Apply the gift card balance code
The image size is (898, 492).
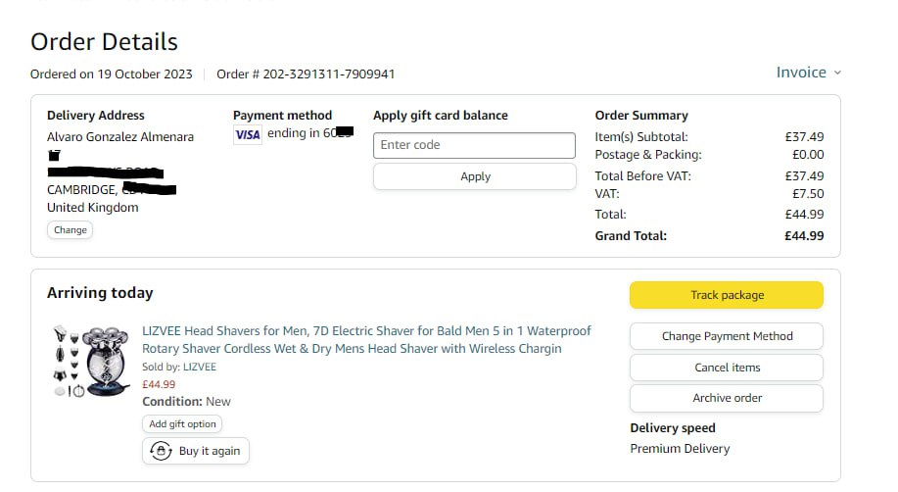475,176
